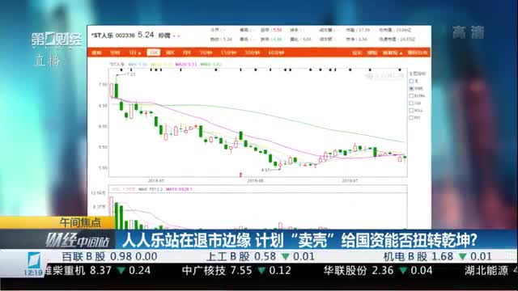
Task: Click the *ST人乐 002336 stock title
Action: (x=113, y=36)
